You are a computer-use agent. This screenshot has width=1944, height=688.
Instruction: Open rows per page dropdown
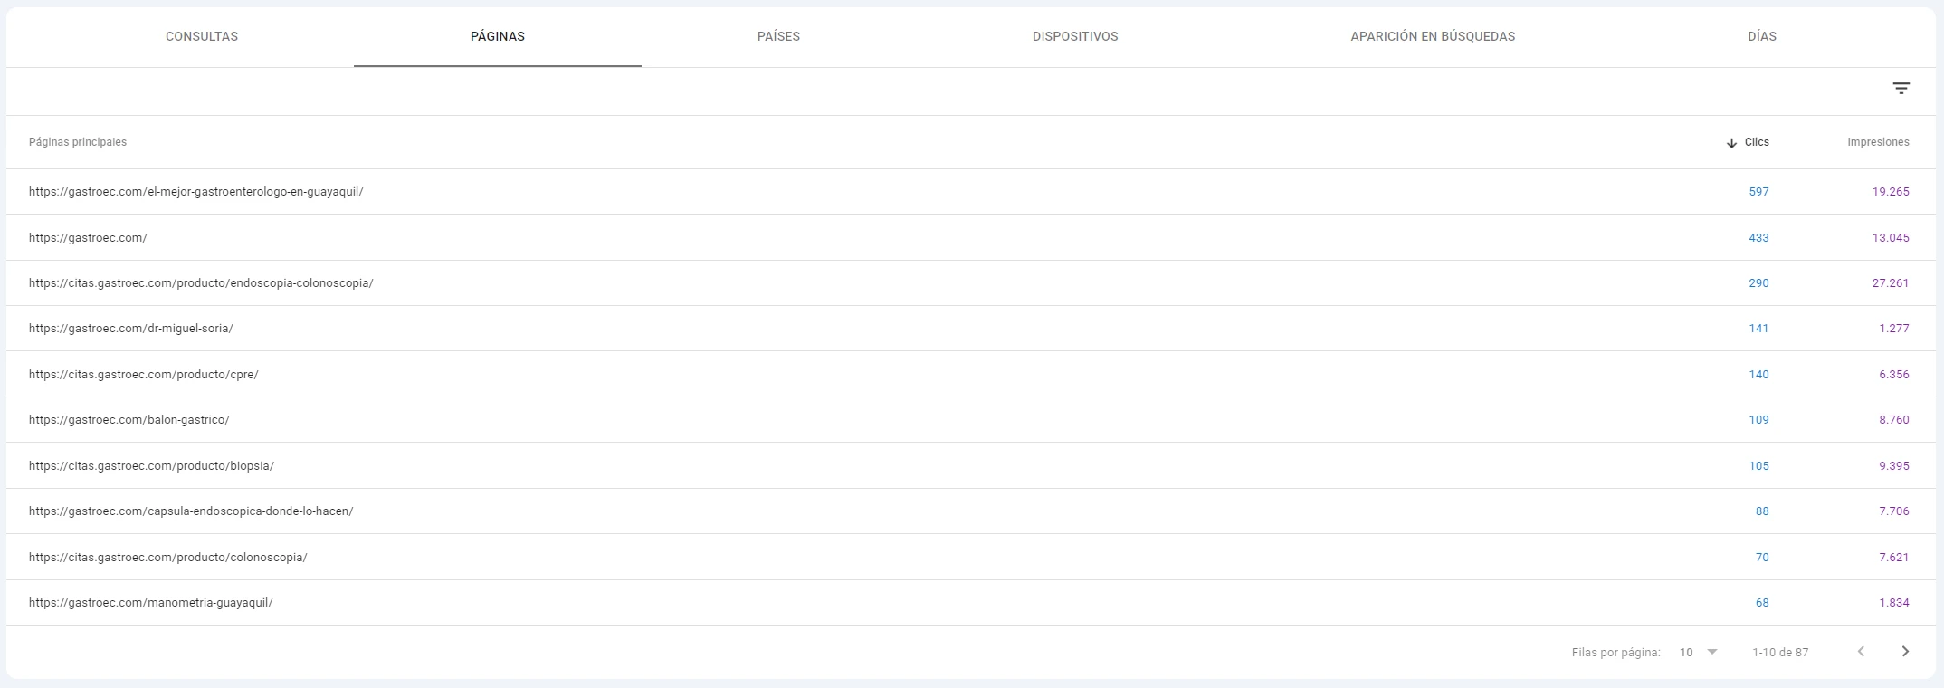coord(1699,652)
